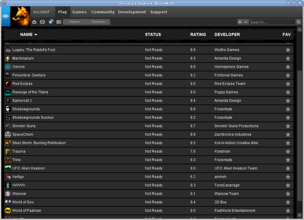Open the Development tab
The image size is (304, 220).
pos(132,12)
